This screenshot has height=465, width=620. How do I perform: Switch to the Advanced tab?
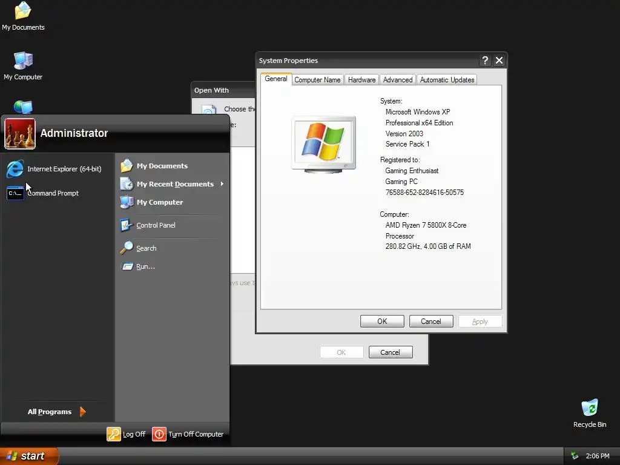tap(398, 79)
